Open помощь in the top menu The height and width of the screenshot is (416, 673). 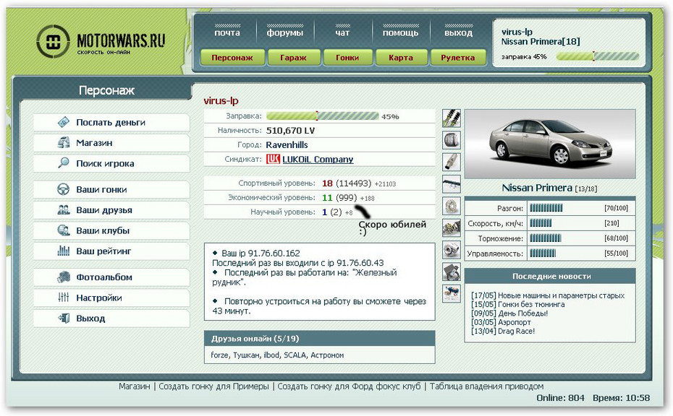click(x=400, y=32)
